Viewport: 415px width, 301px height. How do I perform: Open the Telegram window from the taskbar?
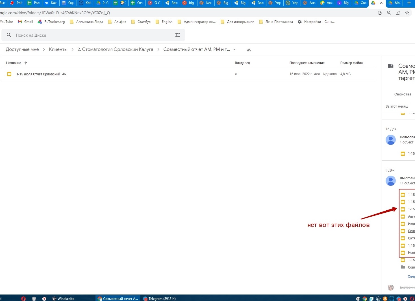160,298
